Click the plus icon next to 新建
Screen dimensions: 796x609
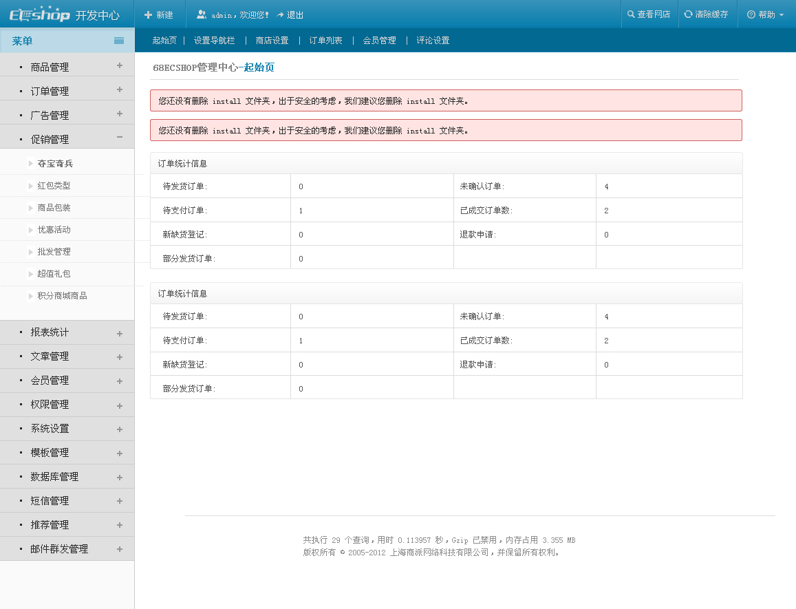[x=148, y=14]
